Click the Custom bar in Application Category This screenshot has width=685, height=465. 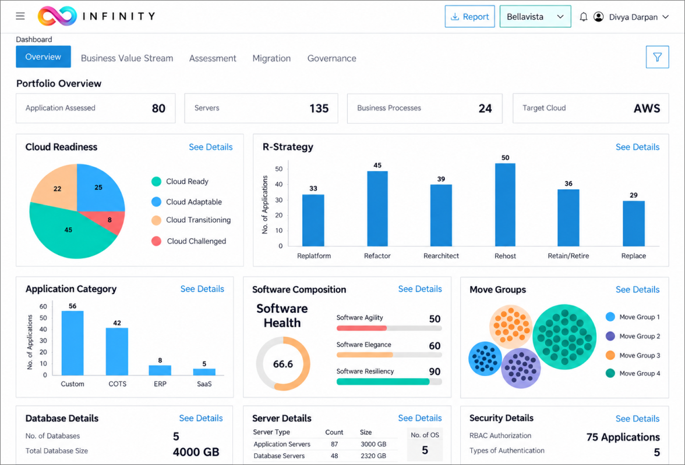tap(72, 343)
